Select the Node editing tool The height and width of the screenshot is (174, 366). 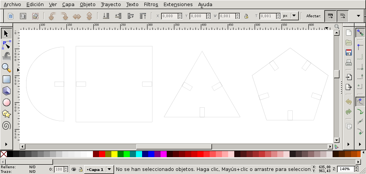point(6,45)
